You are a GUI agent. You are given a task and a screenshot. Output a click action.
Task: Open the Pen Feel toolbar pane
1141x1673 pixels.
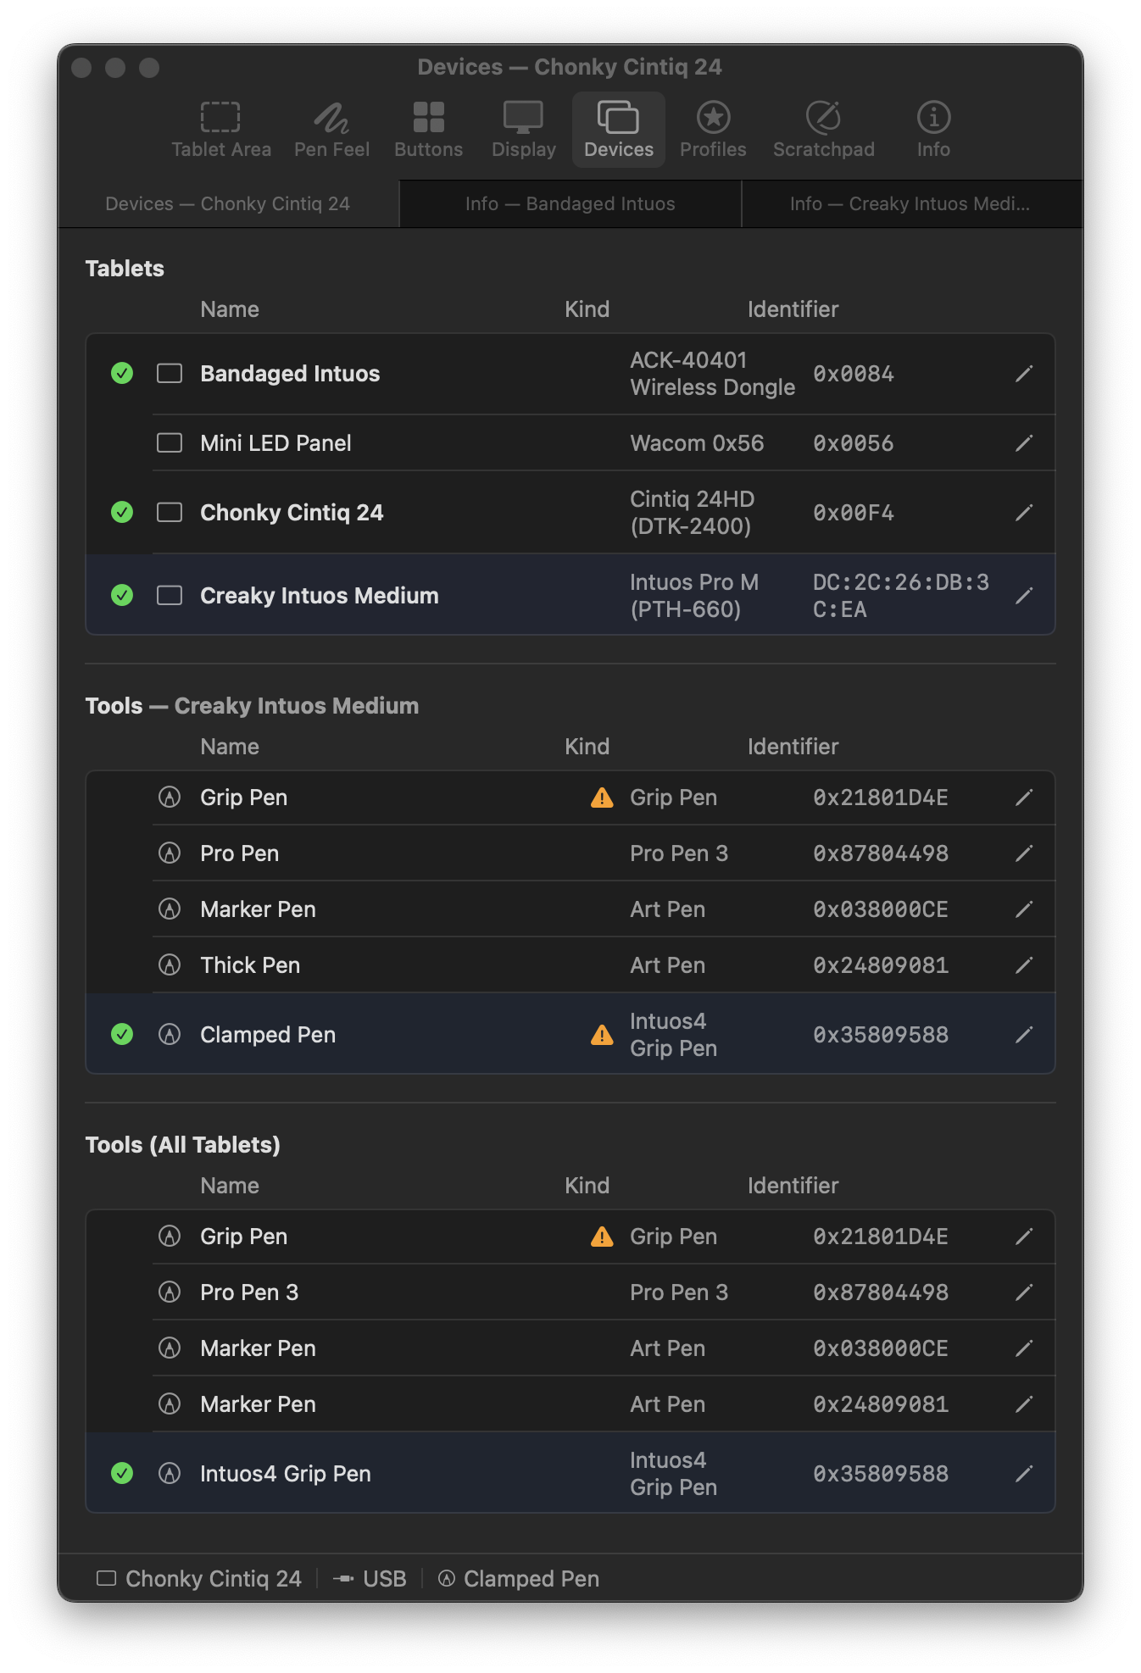[x=331, y=130]
